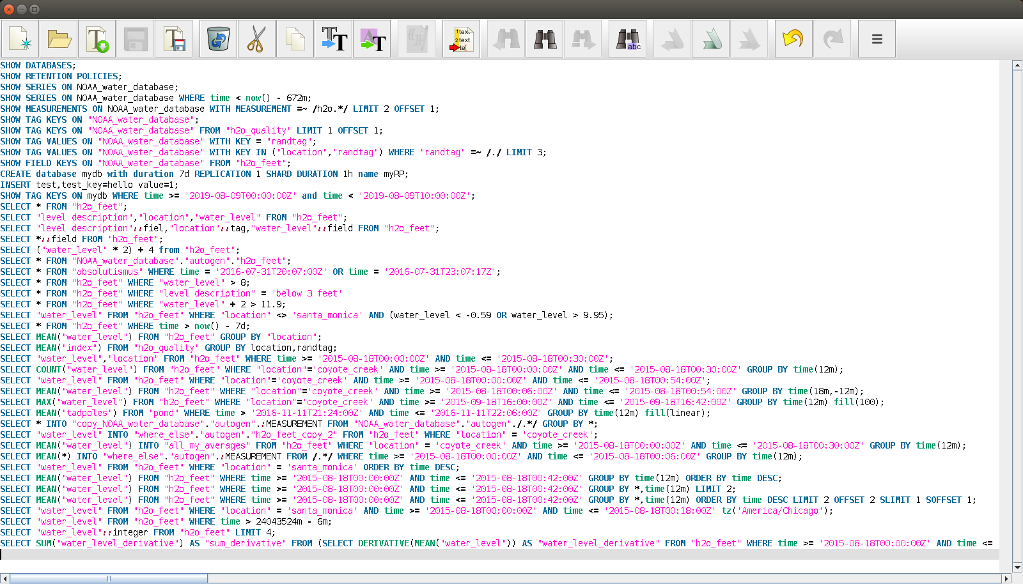This screenshot has height=584, width=1023.
Task: Open Find with the binoculars icon
Action: (544, 39)
